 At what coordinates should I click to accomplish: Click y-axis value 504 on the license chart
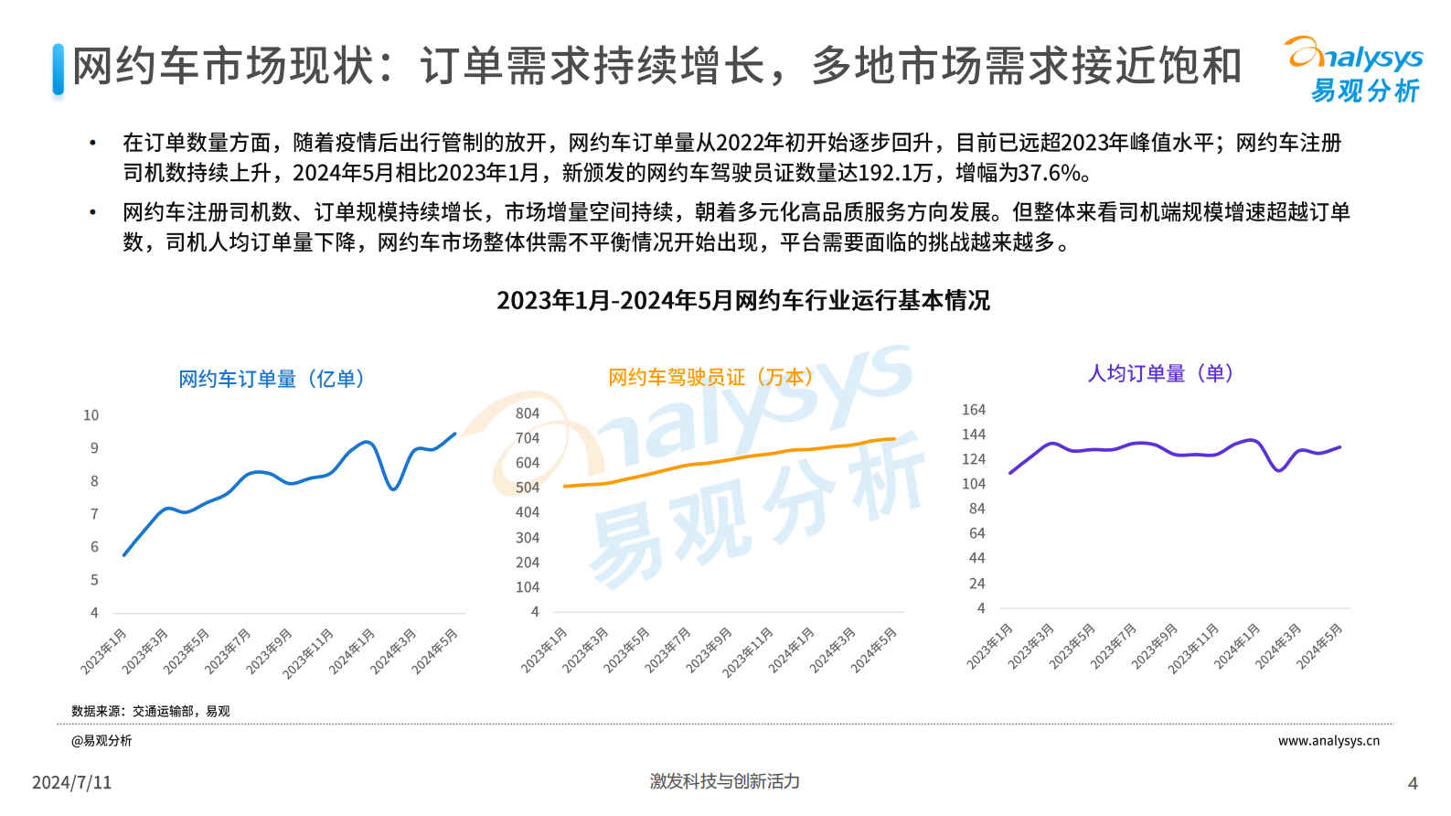point(528,488)
